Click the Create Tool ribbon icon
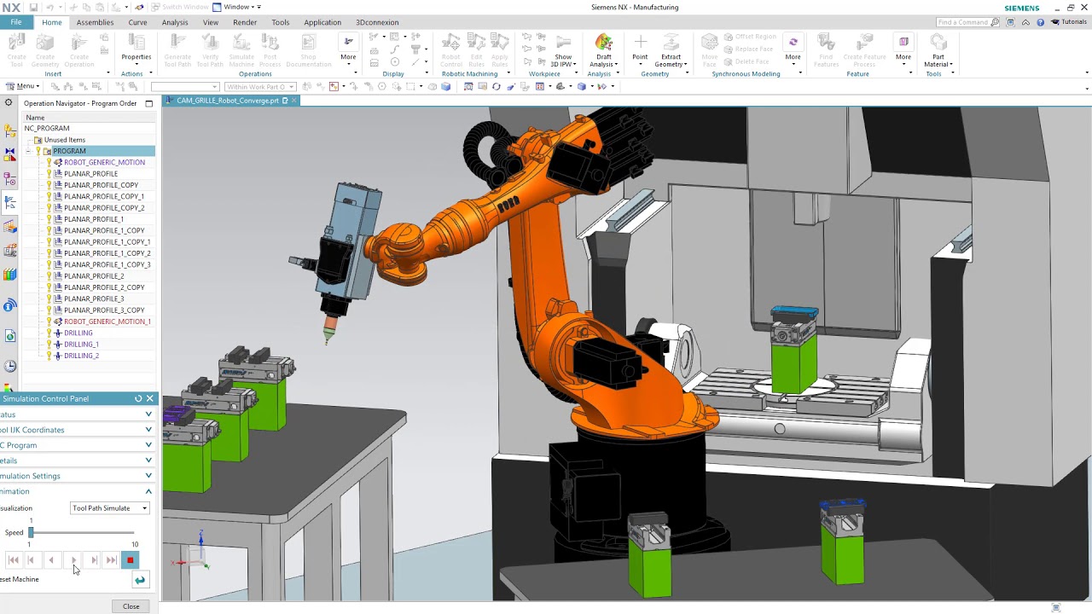Image resolution: width=1092 pixels, height=614 pixels. click(x=17, y=50)
